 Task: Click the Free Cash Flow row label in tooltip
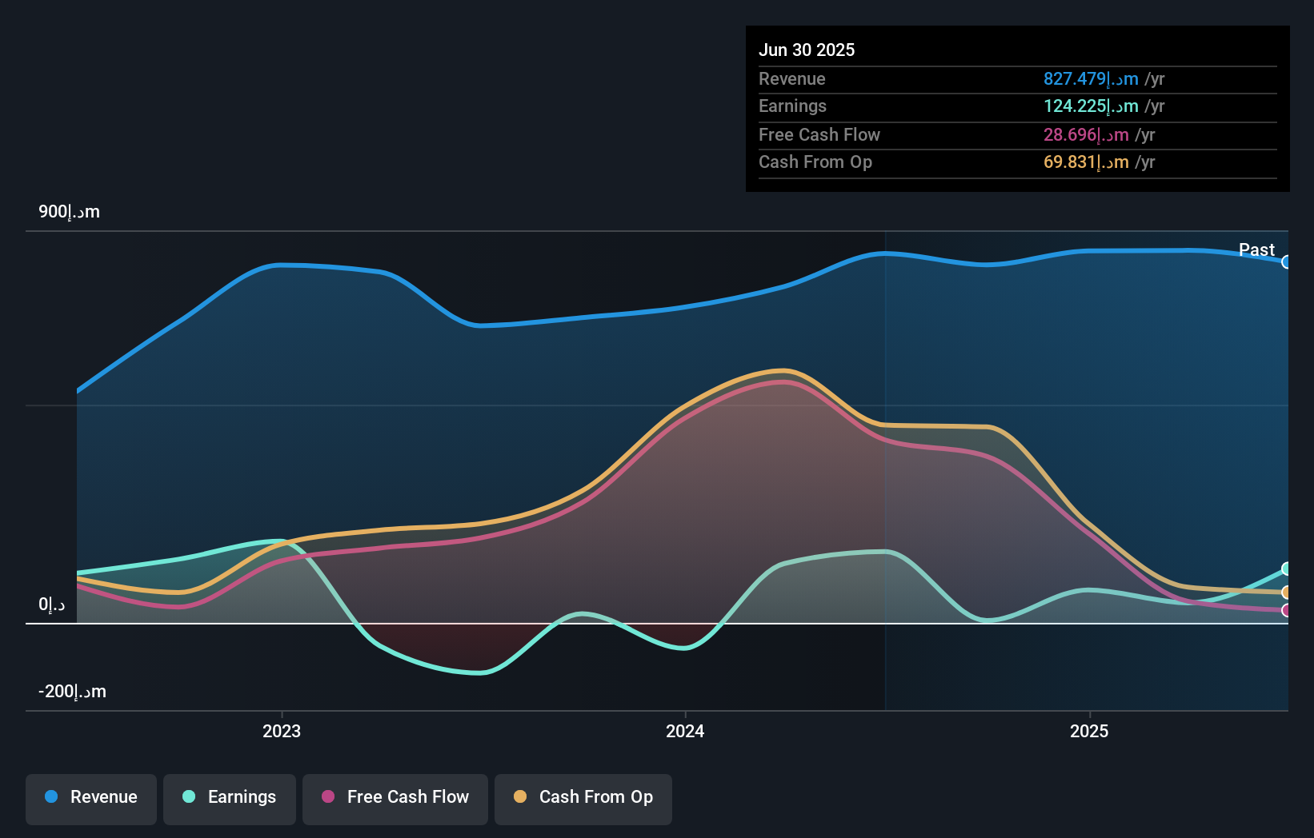tap(819, 134)
